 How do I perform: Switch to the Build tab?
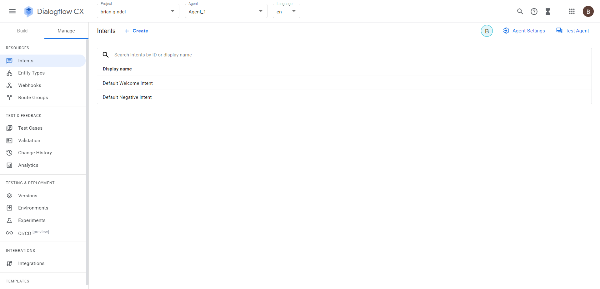(22, 31)
